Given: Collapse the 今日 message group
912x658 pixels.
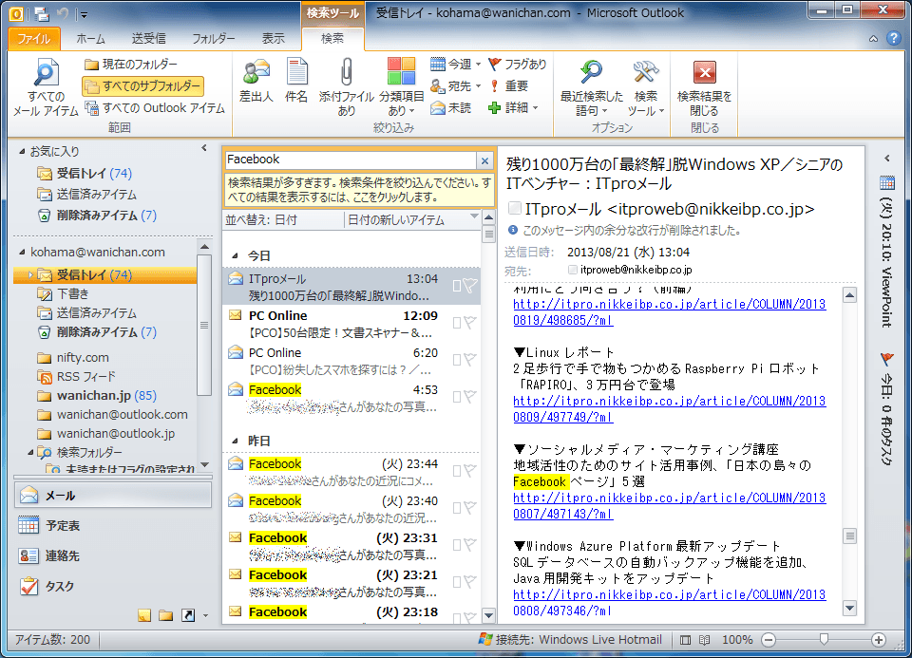Looking at the screenshot, I should (x=234, y=256).
